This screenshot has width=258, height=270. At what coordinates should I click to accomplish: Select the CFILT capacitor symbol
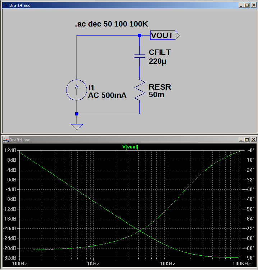[x=140, y=56]
